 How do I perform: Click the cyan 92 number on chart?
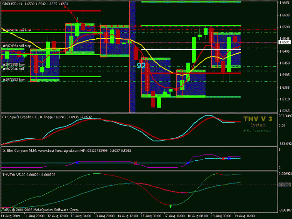tap(141, 66)
